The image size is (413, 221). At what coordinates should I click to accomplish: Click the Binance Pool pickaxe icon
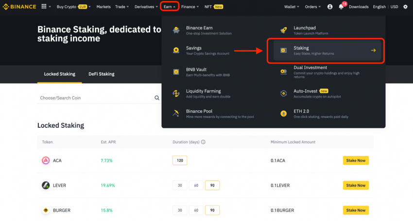point(176,113)
